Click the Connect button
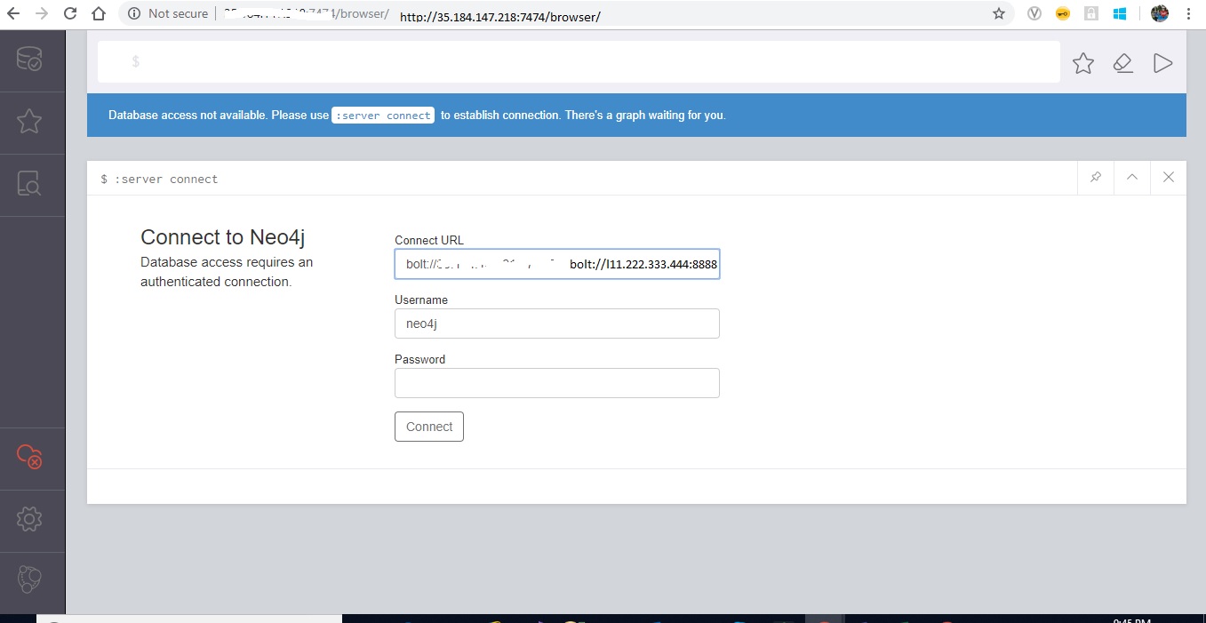 click(429, 427)
